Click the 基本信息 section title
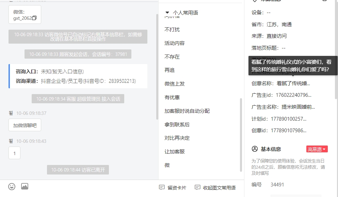338x197 pixels. click(x=271, y=149)
